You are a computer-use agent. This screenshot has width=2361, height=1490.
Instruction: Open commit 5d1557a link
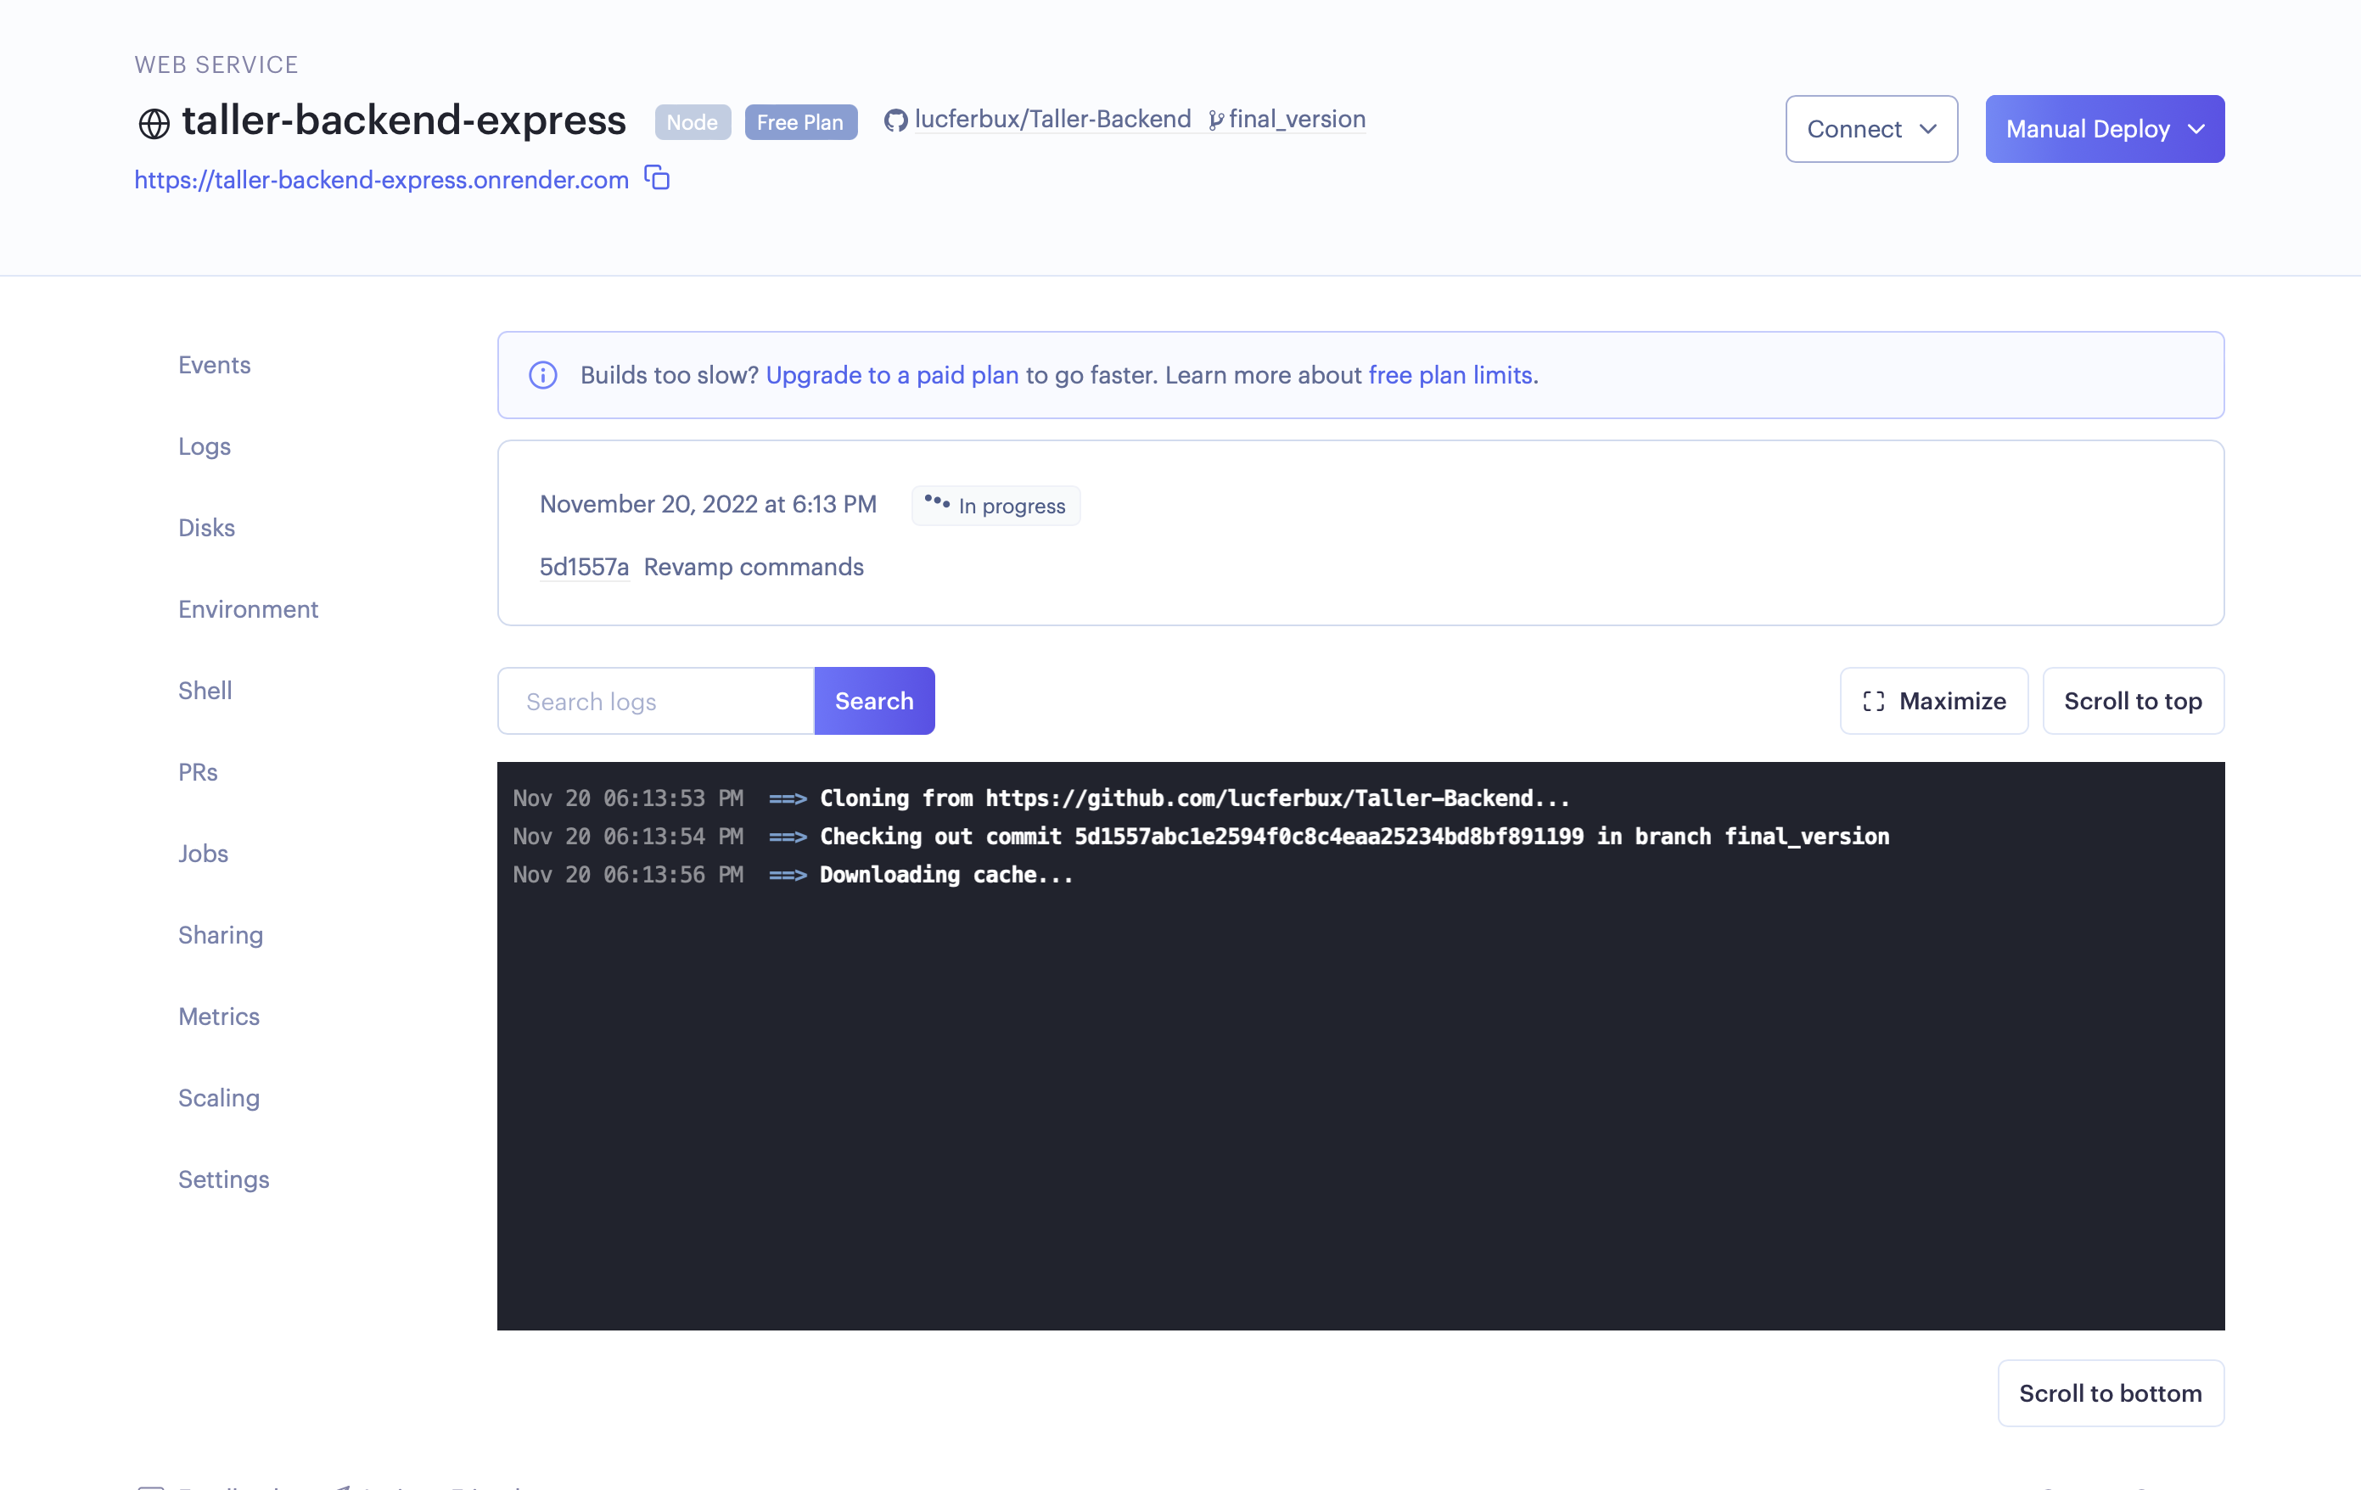583,567
